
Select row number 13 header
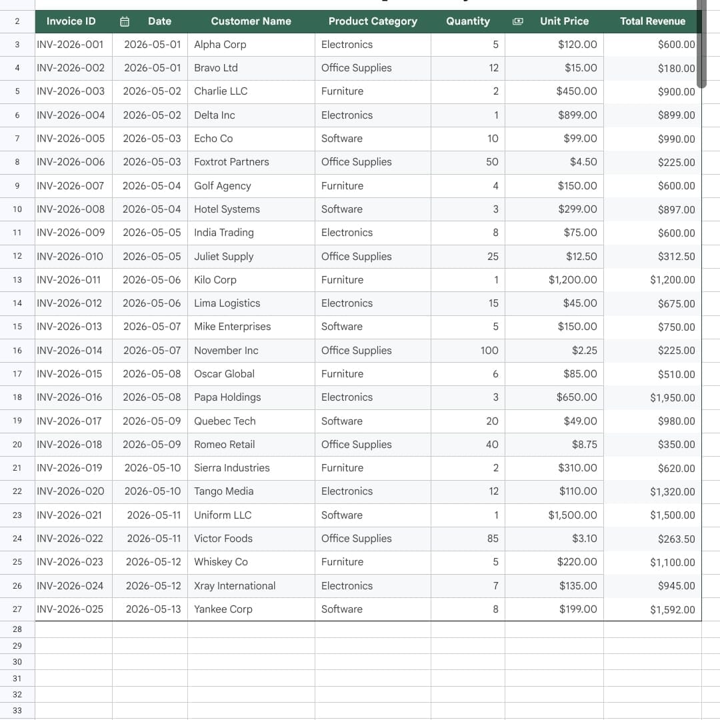17,279
